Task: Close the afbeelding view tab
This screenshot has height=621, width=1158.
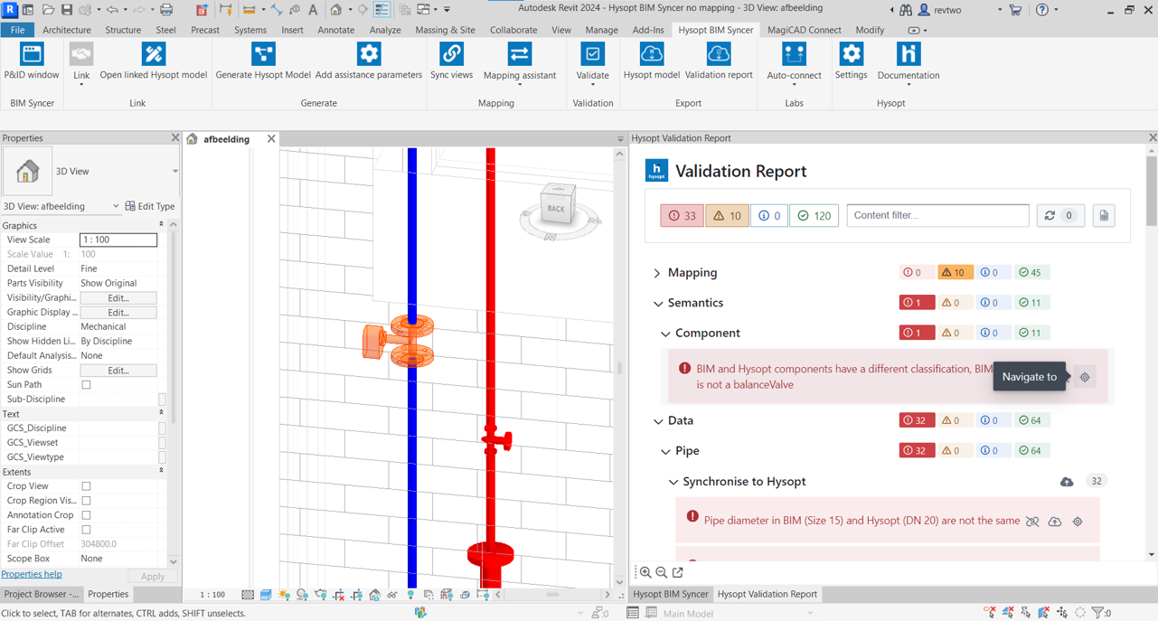Action: [271, 139]
